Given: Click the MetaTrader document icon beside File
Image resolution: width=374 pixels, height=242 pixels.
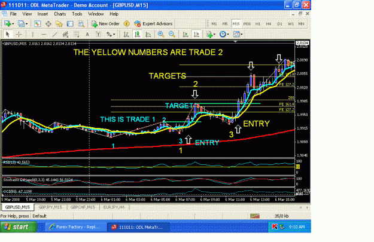Looking at the screenshot, I should [4, 14].
